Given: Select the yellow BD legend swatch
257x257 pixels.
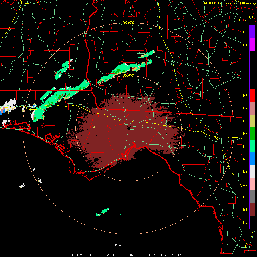Looking at the screenshot, I should point(252,121).
